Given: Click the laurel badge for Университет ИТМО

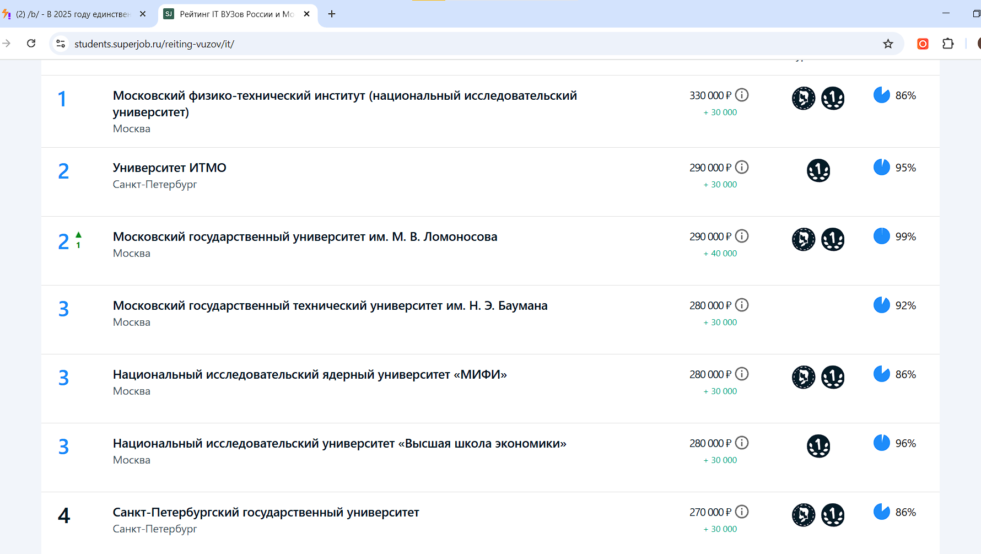Looking at the screenshot, I should [x=818, y=170].
